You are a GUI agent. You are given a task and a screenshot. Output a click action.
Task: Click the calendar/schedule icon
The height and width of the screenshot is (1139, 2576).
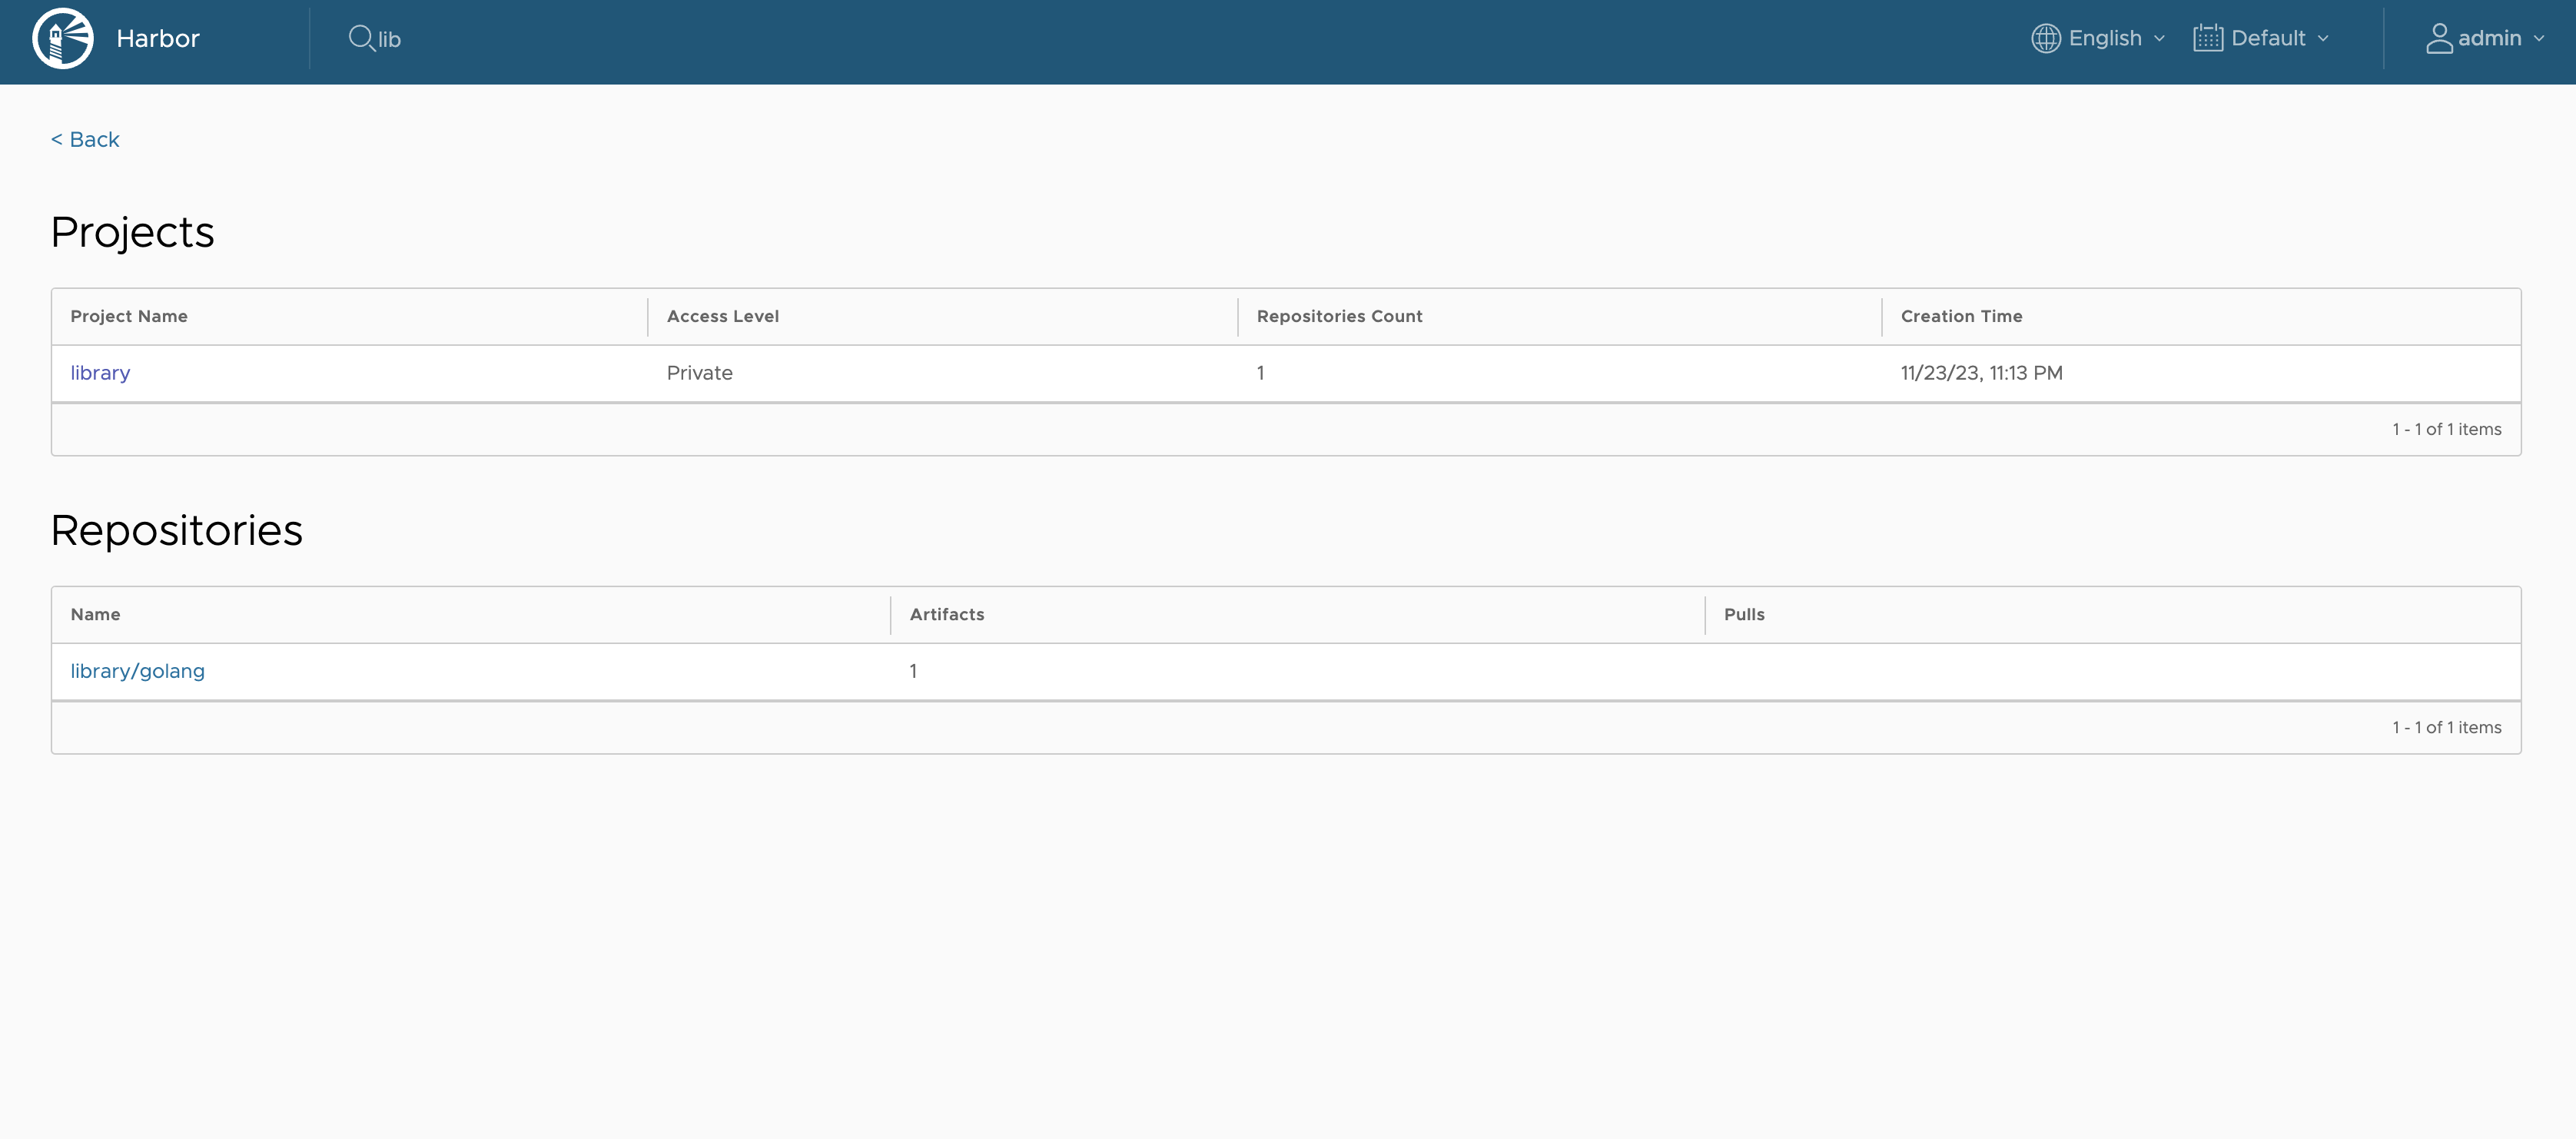tap(2208, 36)
